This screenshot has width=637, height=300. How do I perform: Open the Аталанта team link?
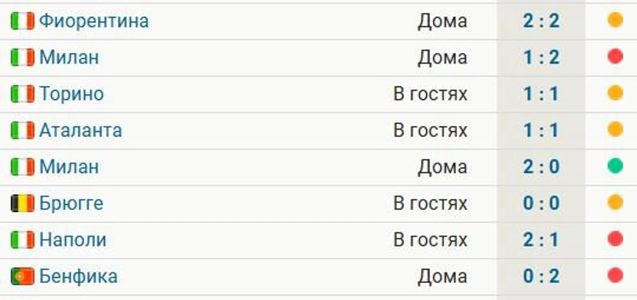click(81, 130)
